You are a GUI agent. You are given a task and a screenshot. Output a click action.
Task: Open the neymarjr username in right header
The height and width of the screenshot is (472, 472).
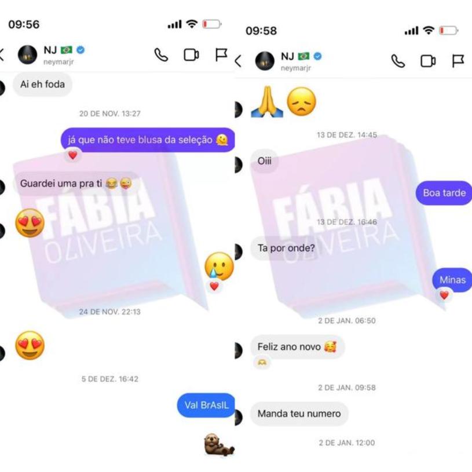pos(295,68)
